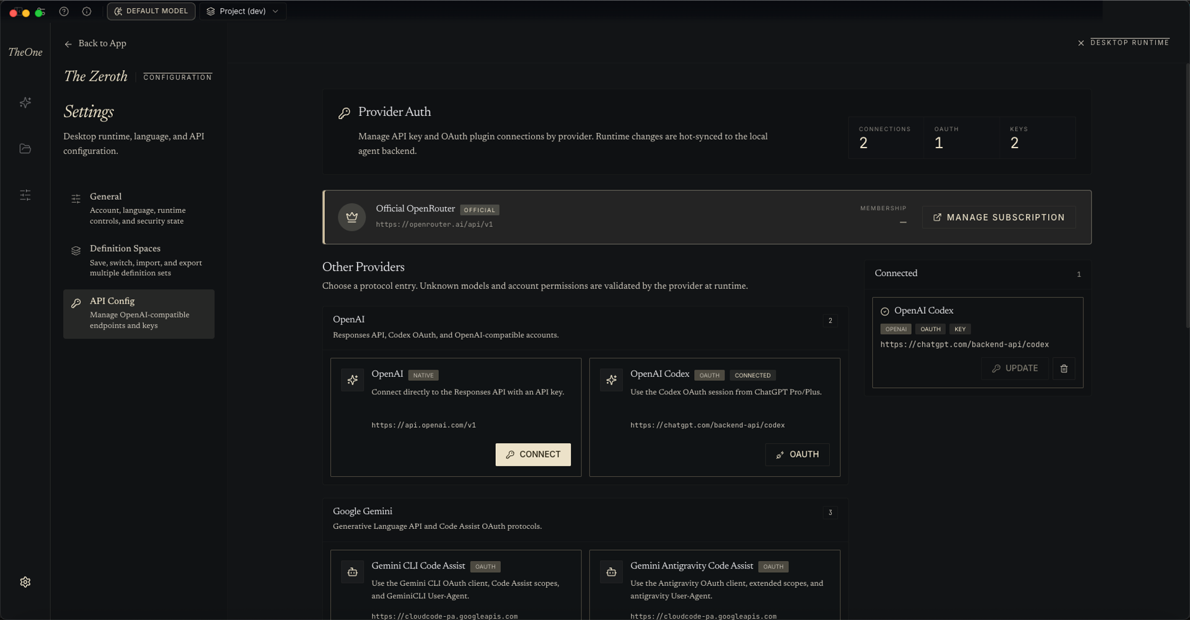Viewport: 1190px width, 620px height.
Task: Click the key icon beside Provider Auth
Action: coord(344,113)
